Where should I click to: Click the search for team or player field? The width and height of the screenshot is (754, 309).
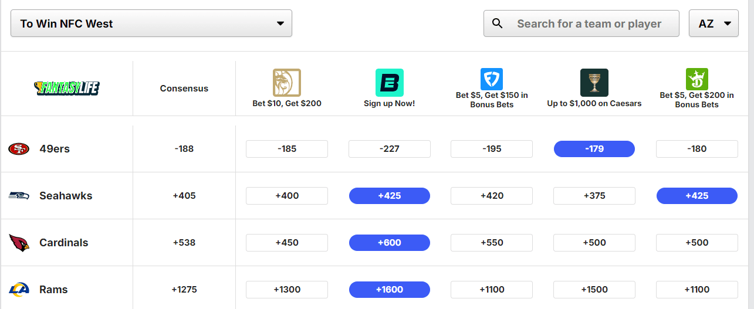[x=589, y=23]
